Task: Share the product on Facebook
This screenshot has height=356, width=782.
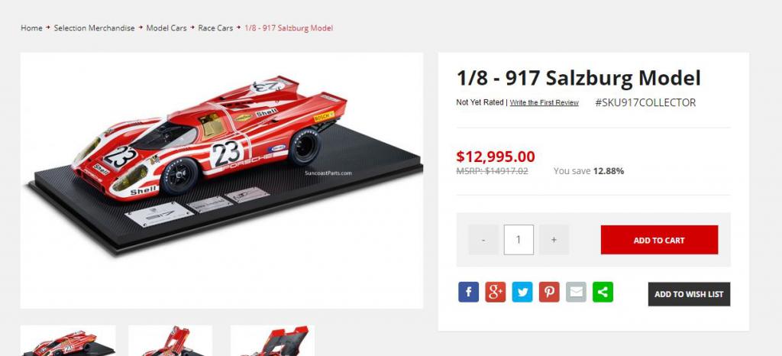Action: click(468, 292)
